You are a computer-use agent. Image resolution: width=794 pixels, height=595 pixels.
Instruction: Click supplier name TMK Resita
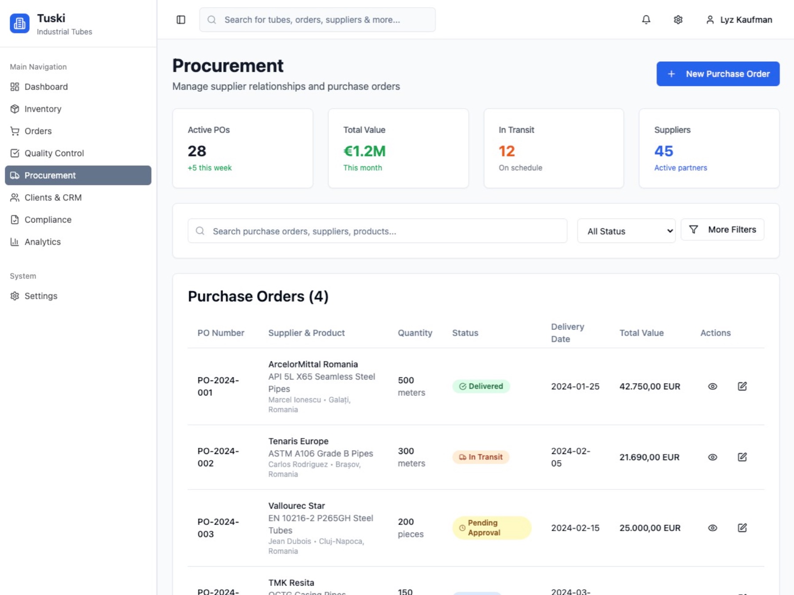click(291, 583)
